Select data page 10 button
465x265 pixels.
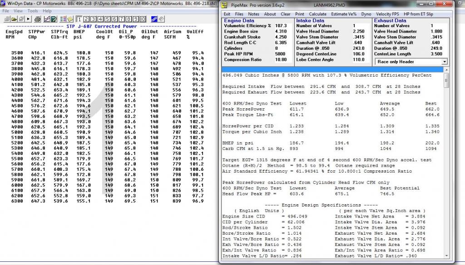(143, 19)
